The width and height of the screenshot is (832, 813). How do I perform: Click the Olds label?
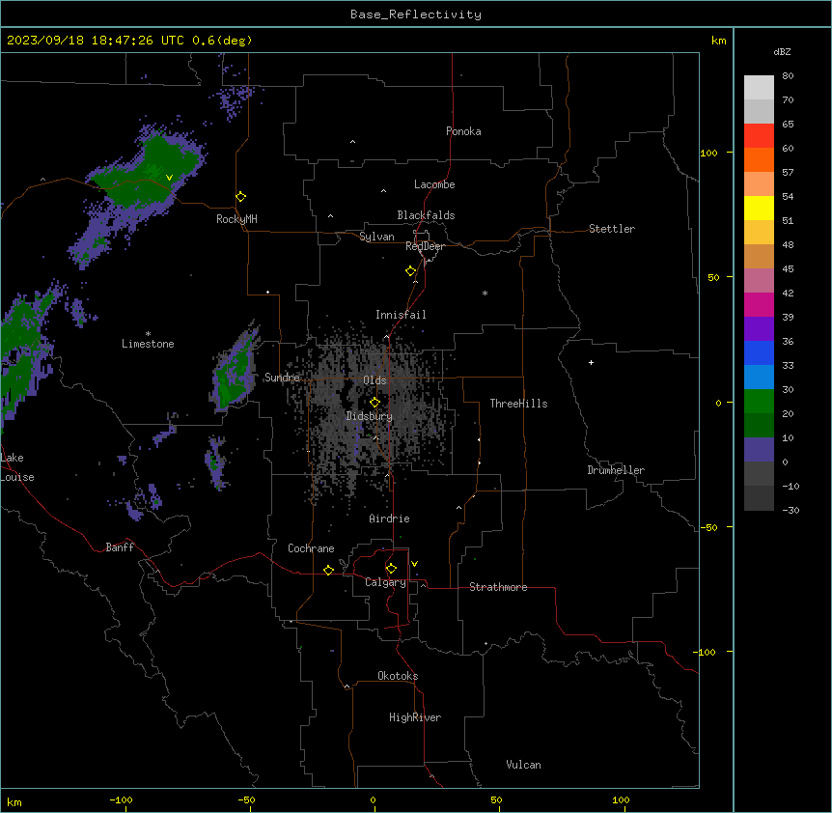click(374, 380)
